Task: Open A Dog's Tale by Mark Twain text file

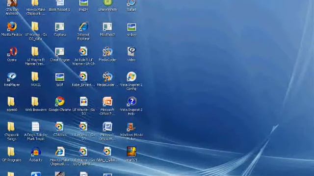Action: tap(35, 127)
